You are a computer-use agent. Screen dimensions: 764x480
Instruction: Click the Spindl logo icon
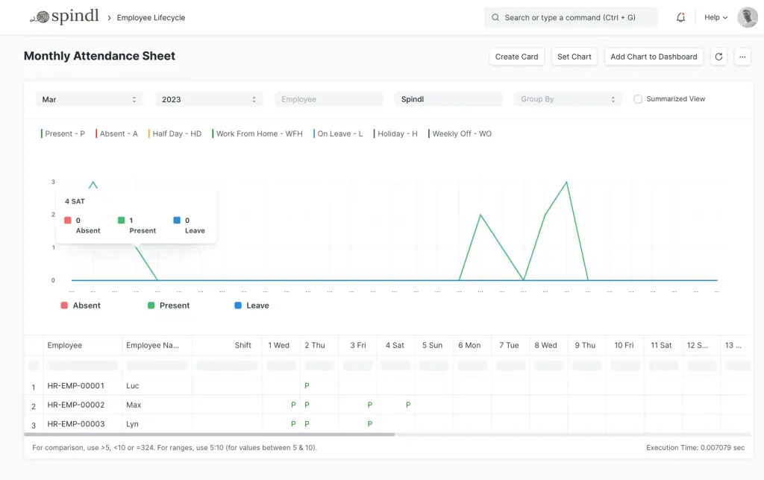pos(40,17)
